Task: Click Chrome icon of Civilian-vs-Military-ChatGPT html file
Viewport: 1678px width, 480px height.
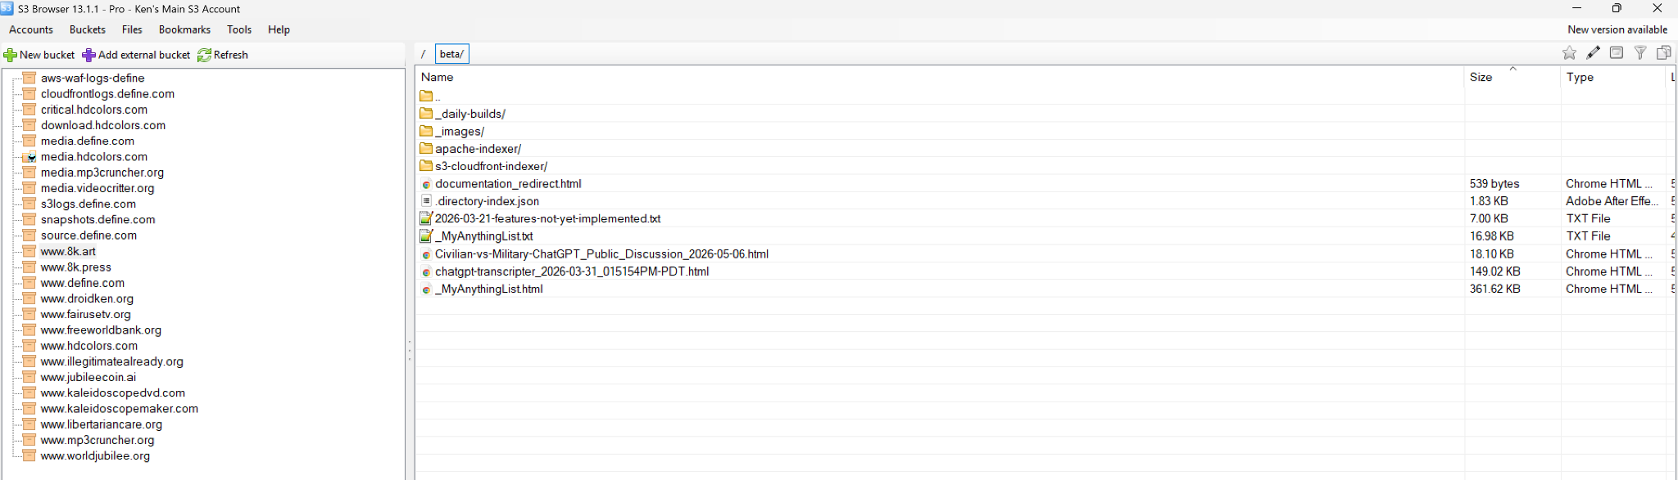Action: point(426,254)
